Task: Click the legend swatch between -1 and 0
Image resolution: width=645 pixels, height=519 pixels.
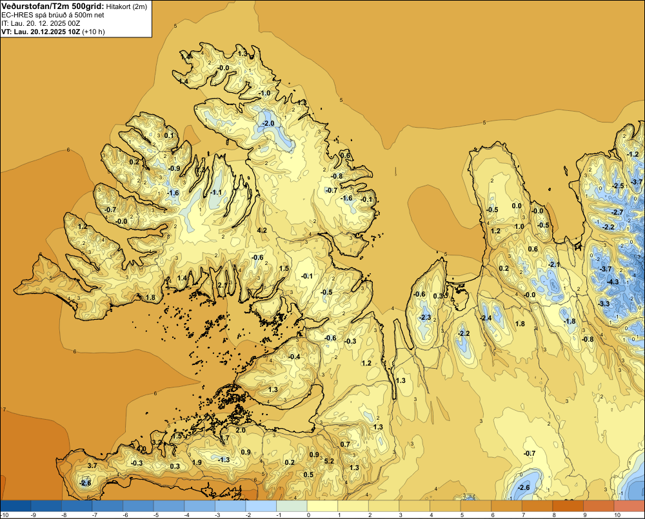Action: click(292, 506)
